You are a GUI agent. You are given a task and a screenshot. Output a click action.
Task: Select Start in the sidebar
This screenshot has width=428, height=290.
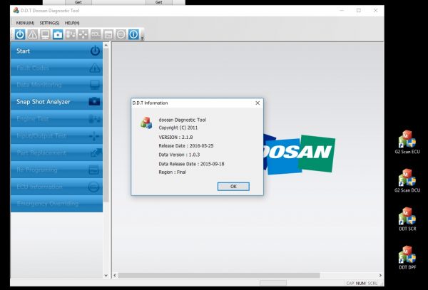click(x=56, y=51)
